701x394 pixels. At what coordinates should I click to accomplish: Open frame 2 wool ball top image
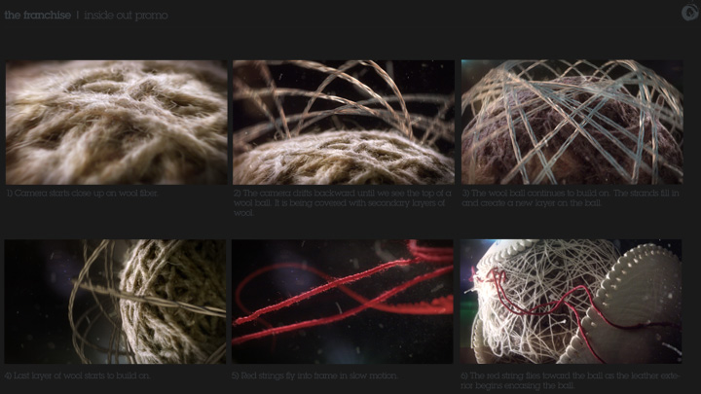pos(343,122)
